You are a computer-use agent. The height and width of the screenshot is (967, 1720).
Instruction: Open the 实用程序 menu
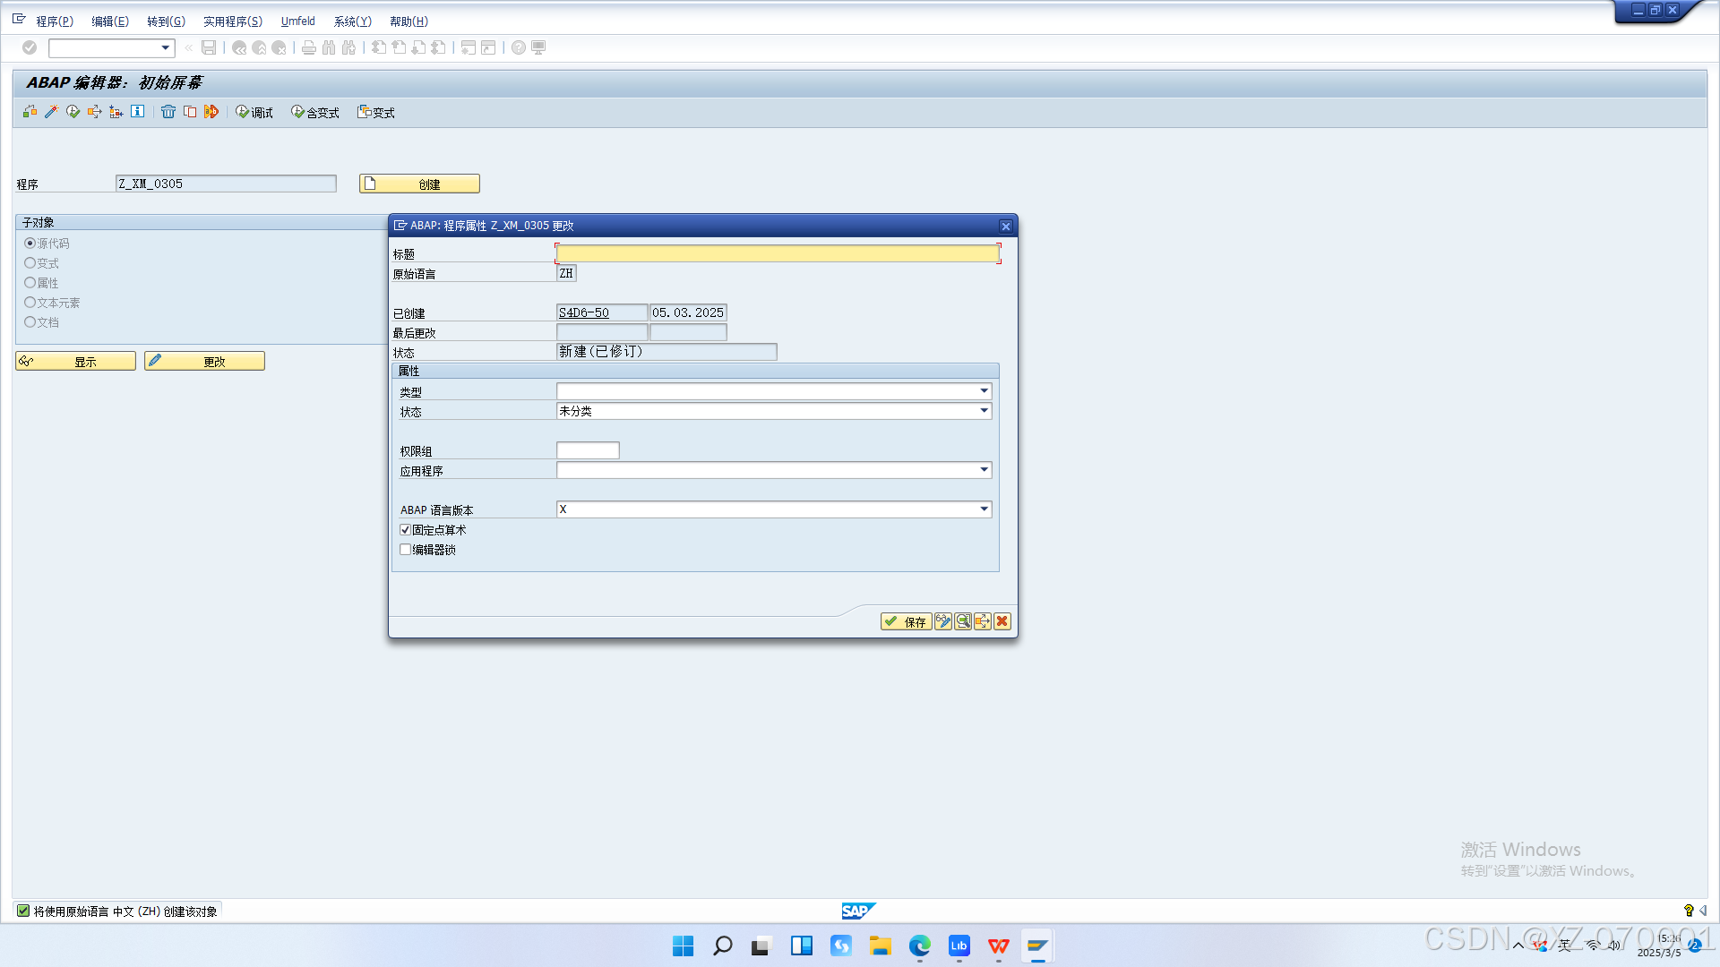pyautogui.click(x=232, y=21)
